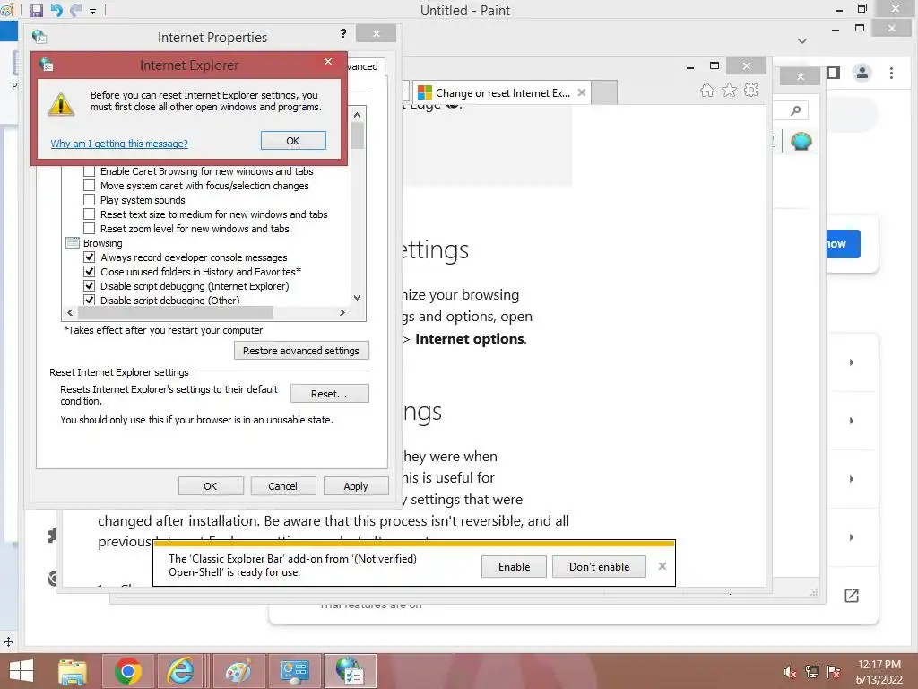Open Internet Explorer Tools gear icon
This screenshot has width=918, height=689.
(751, 91)
